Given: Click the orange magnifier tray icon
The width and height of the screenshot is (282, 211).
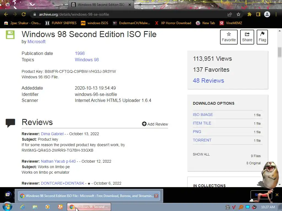Looking at the screenshot, I should click(241, 207).
